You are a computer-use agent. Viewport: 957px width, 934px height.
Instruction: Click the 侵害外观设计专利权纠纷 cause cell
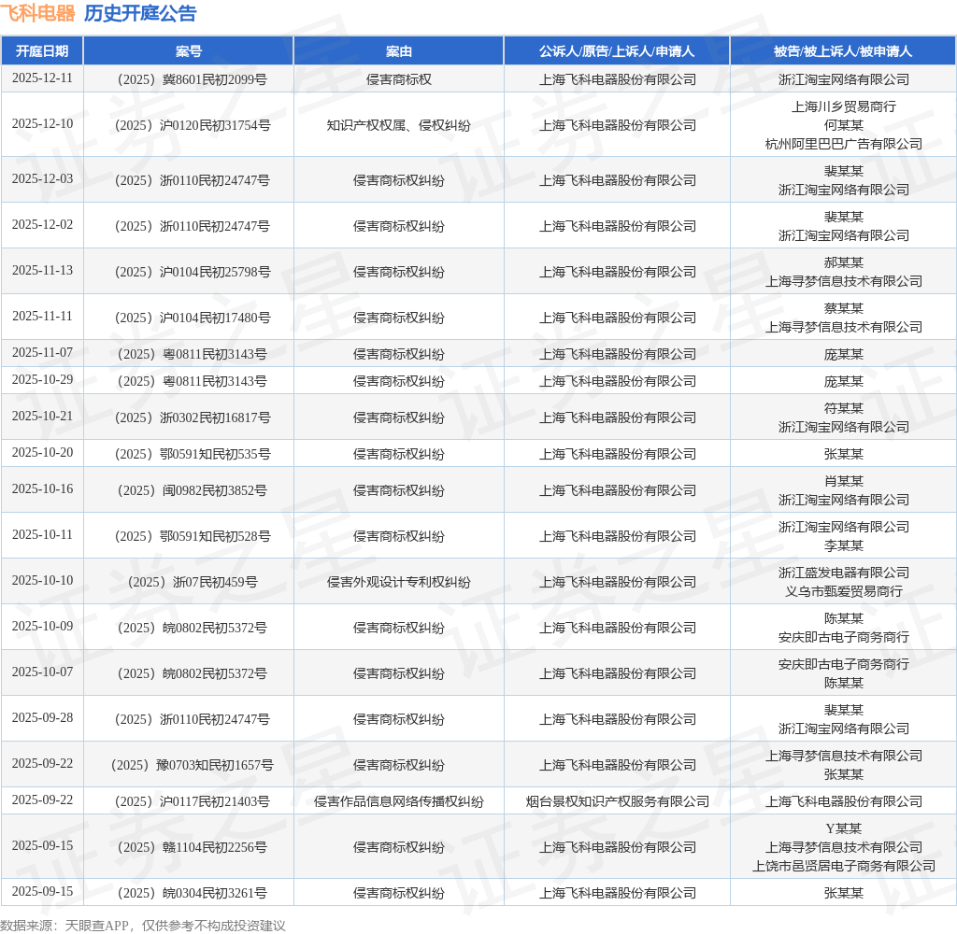point(398,582)
